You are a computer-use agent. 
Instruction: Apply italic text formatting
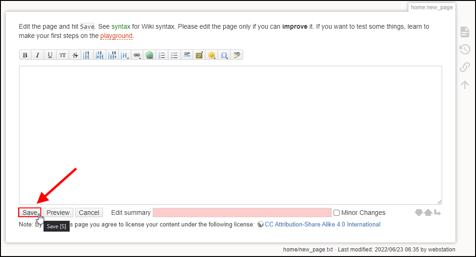pos(38,55)
